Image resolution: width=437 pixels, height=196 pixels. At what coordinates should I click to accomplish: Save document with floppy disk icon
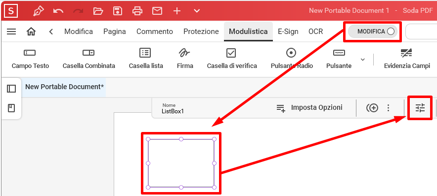click(118, 11)
